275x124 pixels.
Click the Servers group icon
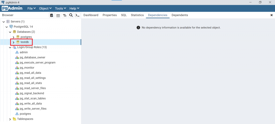tap(8, 22)
